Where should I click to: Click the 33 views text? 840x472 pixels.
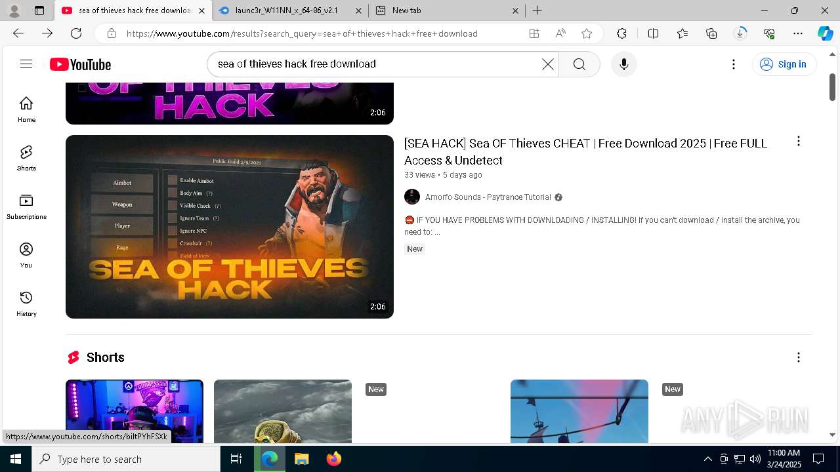point(419,175)
